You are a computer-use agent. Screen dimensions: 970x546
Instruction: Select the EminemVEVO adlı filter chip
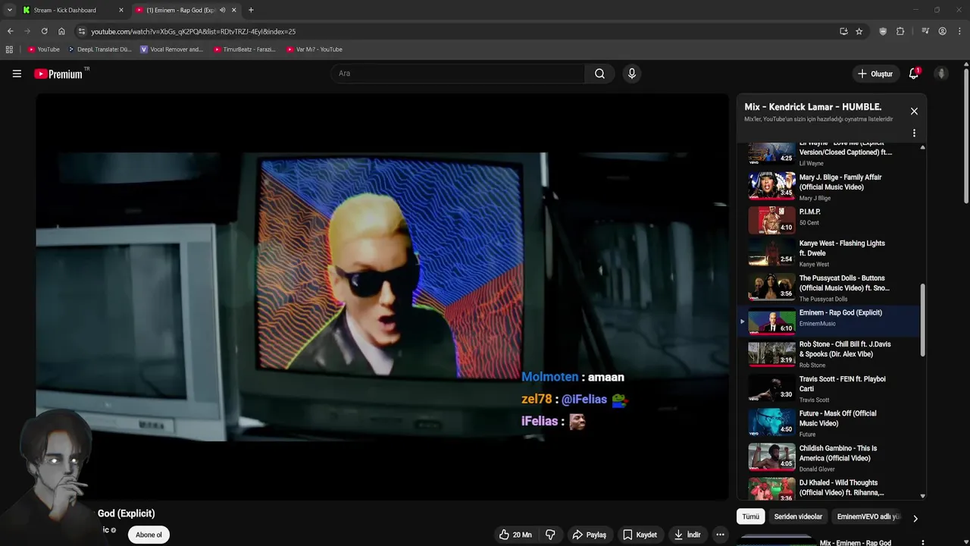868,516
